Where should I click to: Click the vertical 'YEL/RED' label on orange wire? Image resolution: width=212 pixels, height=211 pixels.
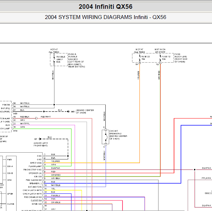(138, 75)
